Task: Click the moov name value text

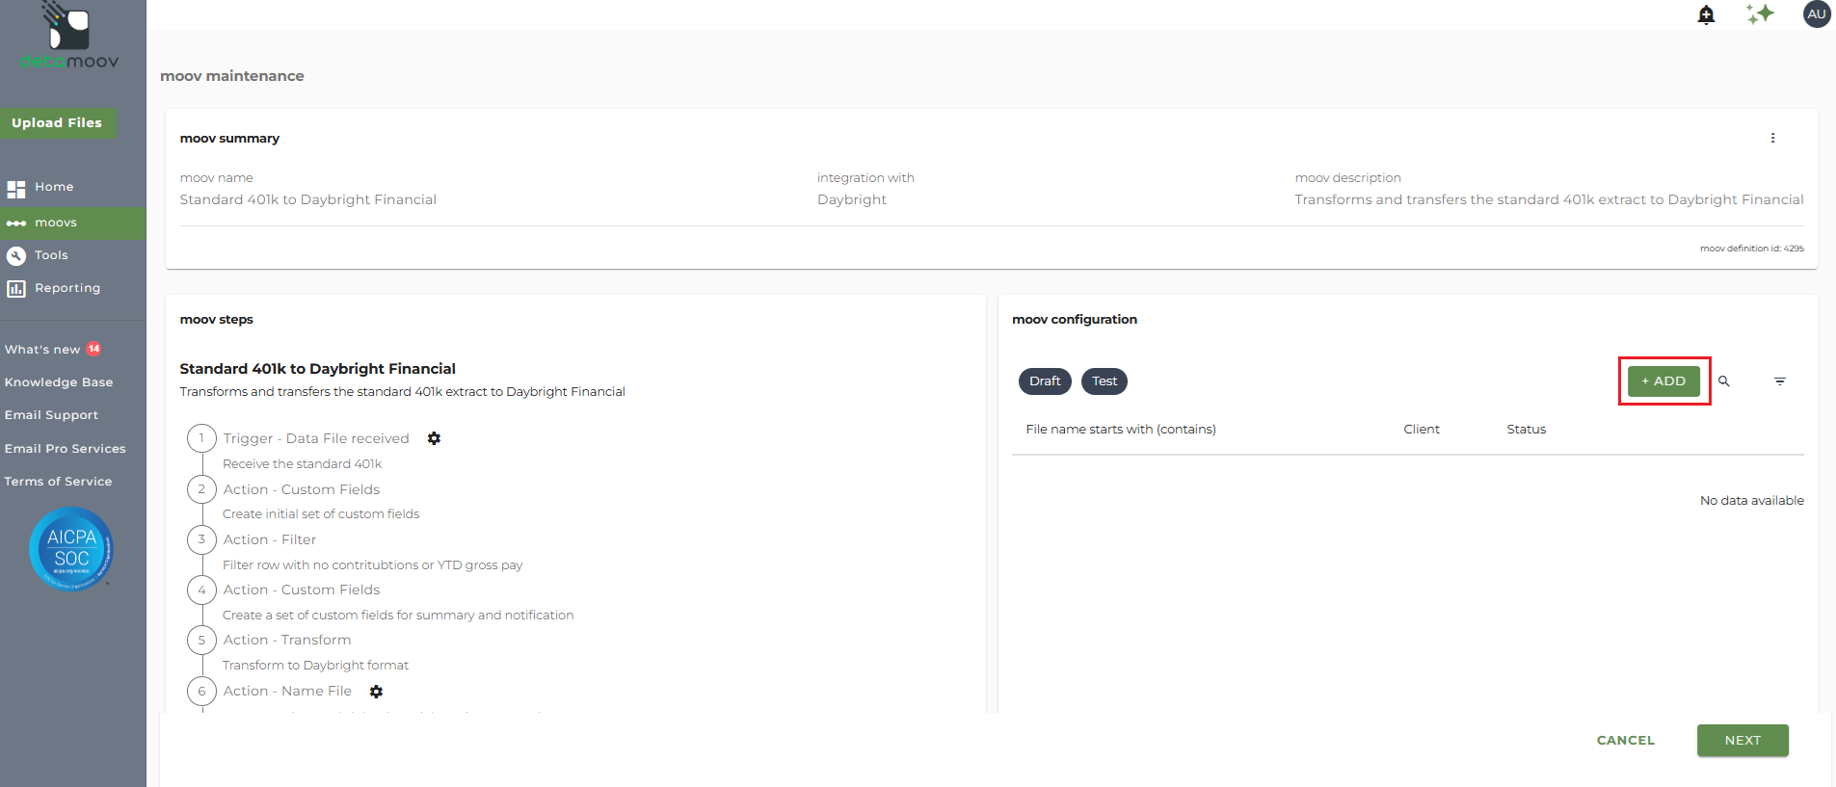Action: pyautogui.click(x=308, y=199)
